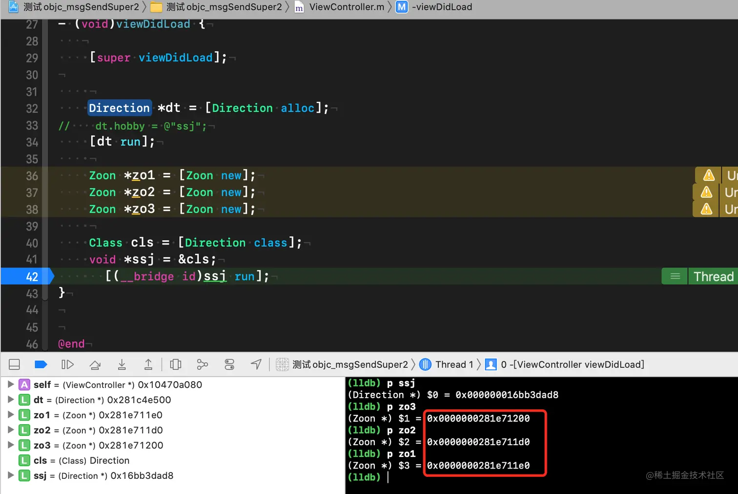Click console output 0x000000016bb3dad8
Viewport: 738px width, 494px height.
coord(507,395)
